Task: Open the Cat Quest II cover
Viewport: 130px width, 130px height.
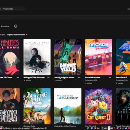Action: (98, 106)
